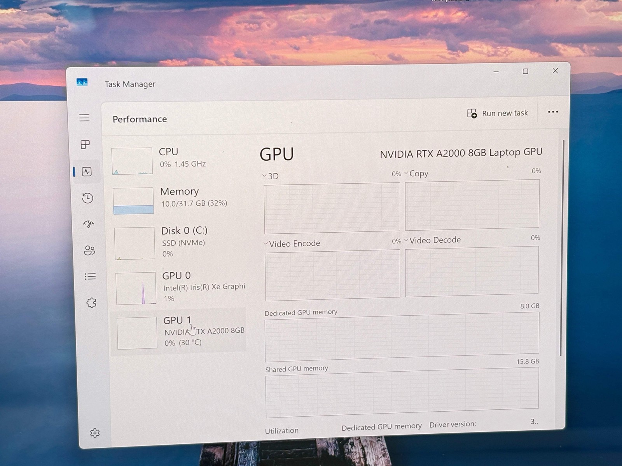This screenshot has width=622, height=466.
Task: Click the Video Encode graph
Action: pyautogui.click(x=333, y=275)
